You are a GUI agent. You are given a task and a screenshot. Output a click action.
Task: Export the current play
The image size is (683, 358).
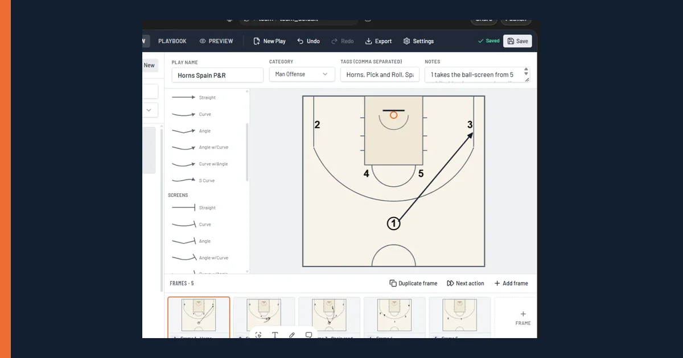click(x=378, y=41)
